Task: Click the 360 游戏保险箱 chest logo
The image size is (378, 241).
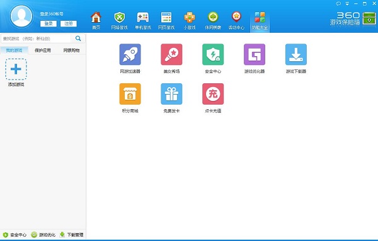Action: 369,18
